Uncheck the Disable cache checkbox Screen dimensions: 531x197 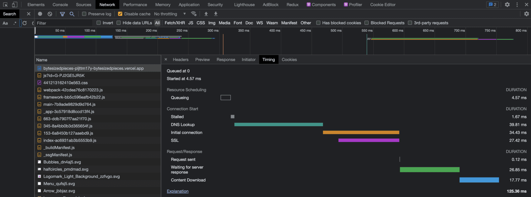pos(120,14)
